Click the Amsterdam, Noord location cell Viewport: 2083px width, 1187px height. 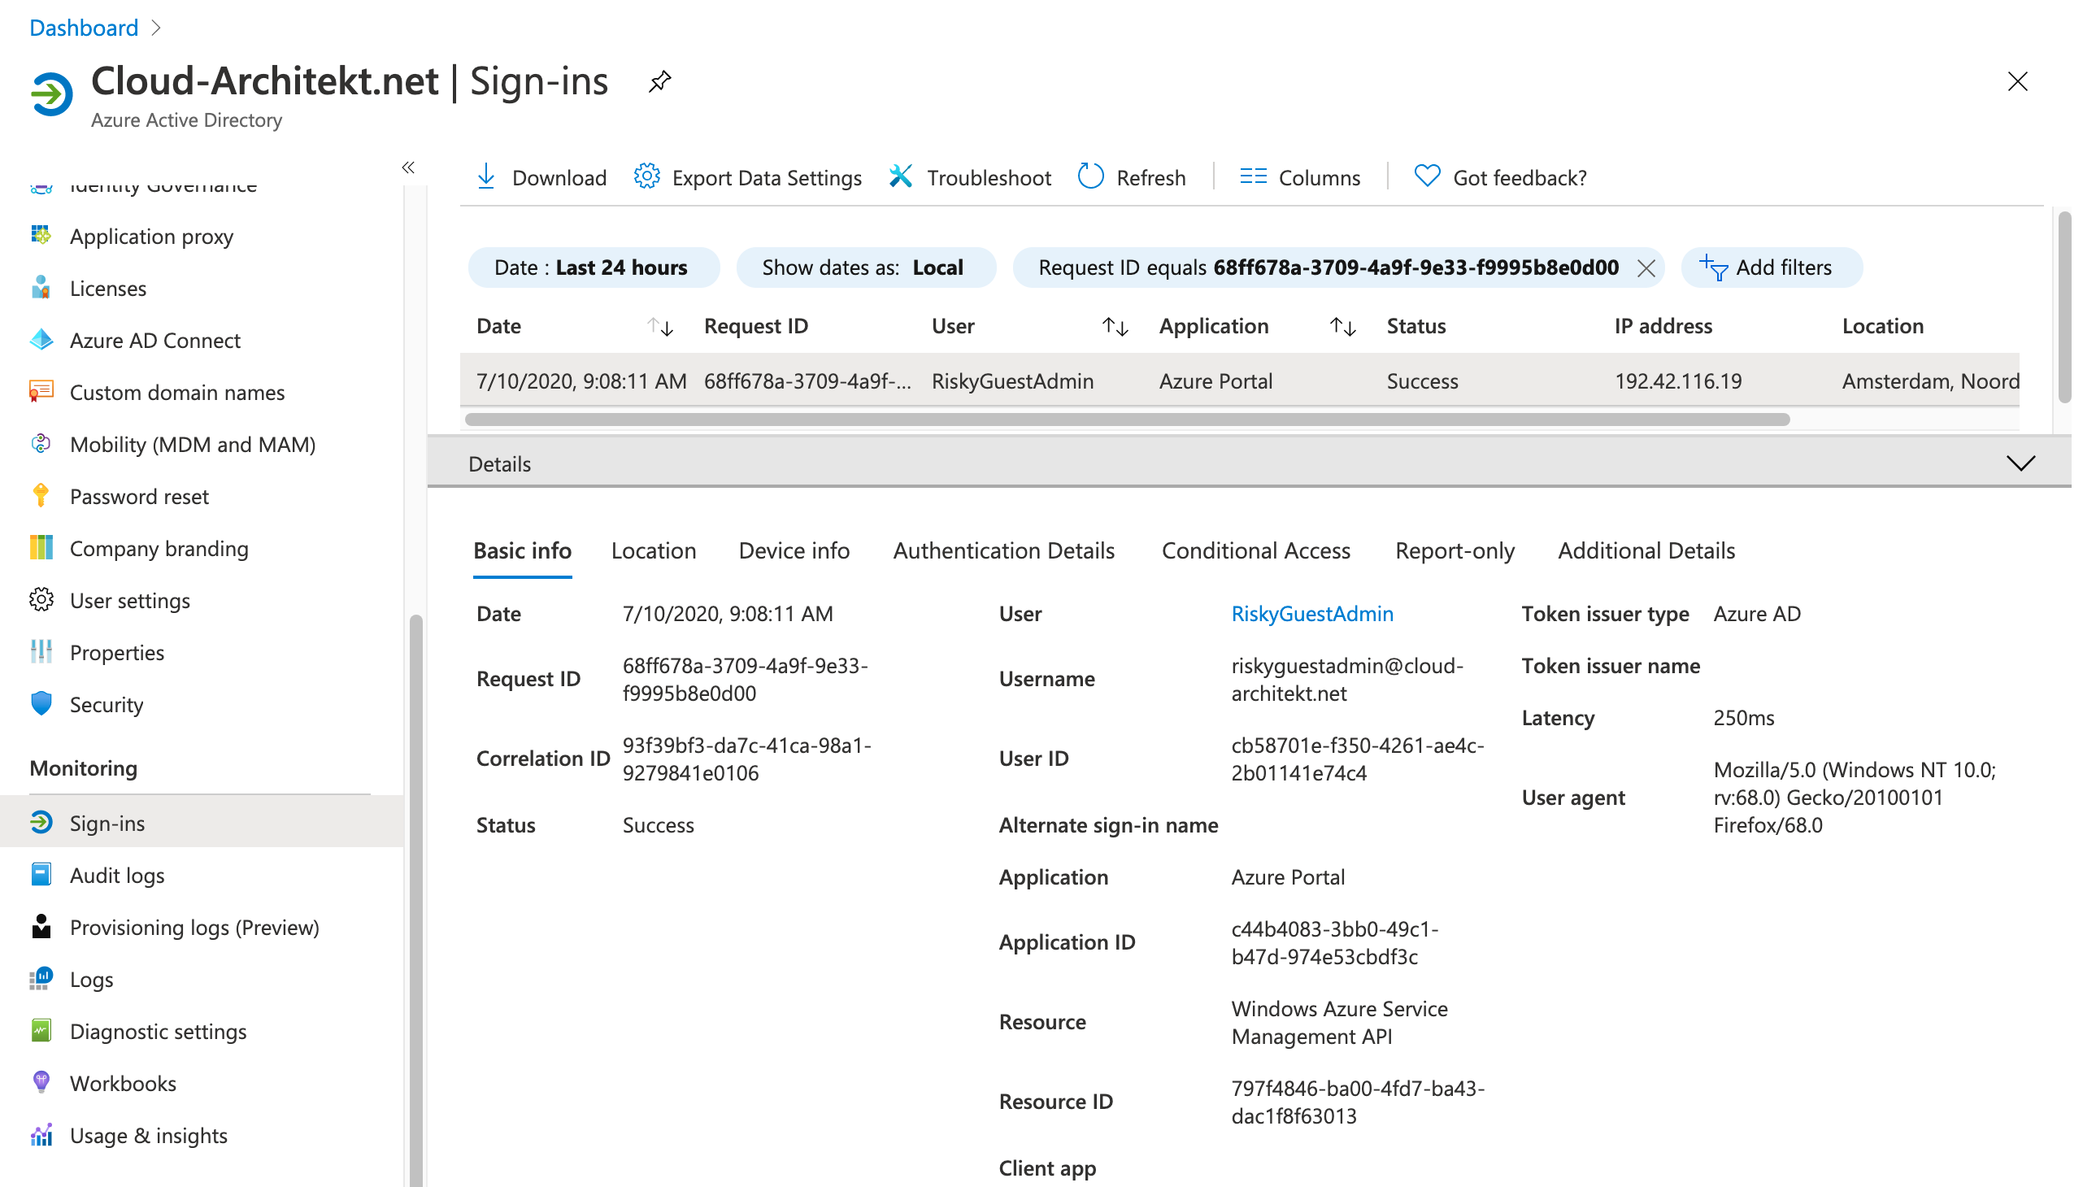pyautogui.click(x=1929, y=381)
